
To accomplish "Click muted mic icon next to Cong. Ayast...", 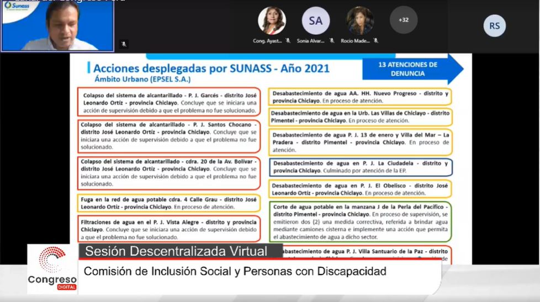I will pos(288,41).
